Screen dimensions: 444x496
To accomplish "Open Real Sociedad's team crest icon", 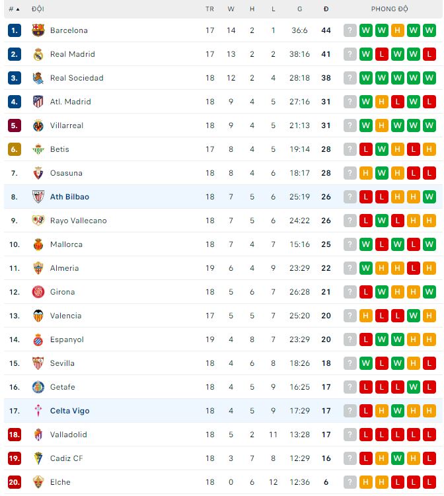I will point(38,78).
